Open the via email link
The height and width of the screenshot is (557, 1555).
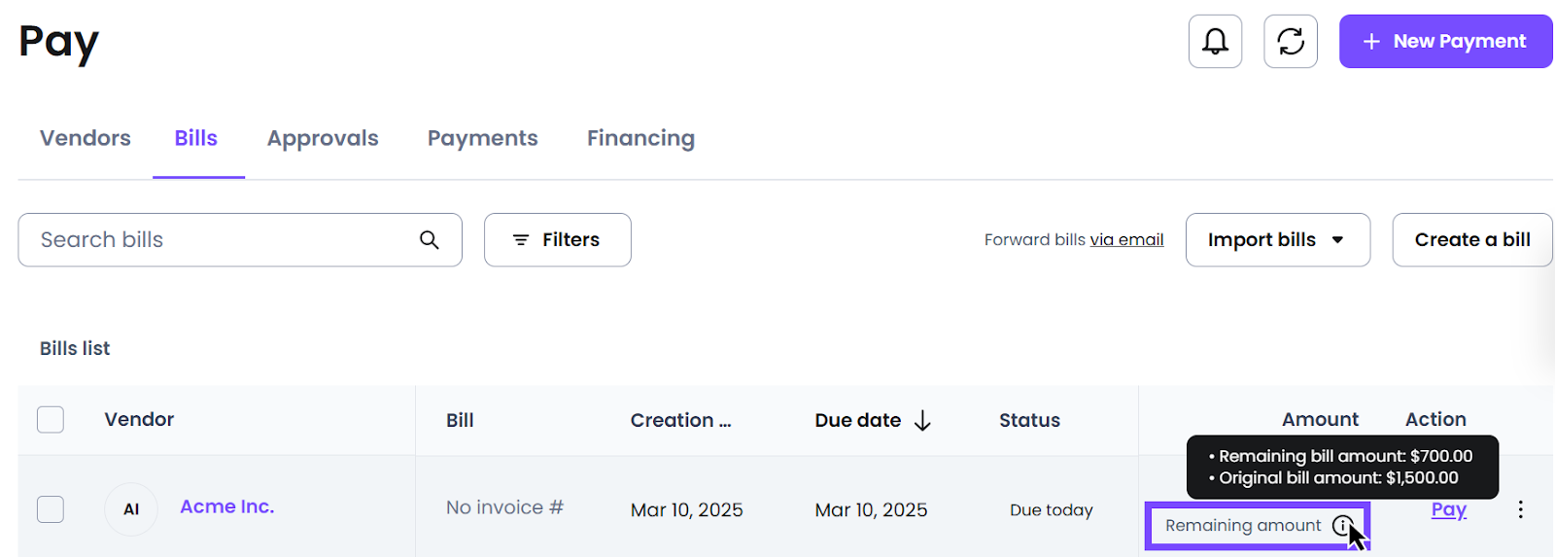point(1126,240)
